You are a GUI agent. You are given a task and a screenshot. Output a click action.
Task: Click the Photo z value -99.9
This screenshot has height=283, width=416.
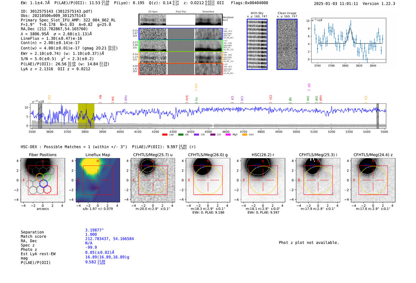(91, 247)
